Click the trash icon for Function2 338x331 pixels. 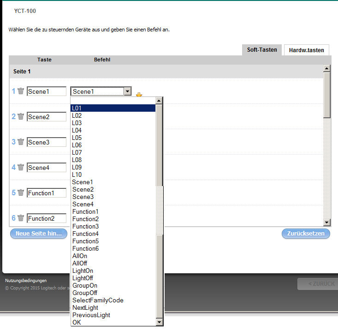click(21, 218)
